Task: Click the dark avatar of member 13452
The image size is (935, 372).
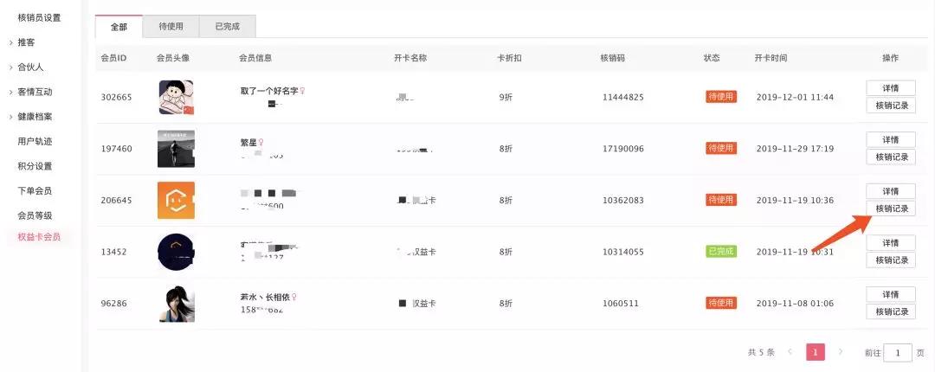Action: point(176,252)
